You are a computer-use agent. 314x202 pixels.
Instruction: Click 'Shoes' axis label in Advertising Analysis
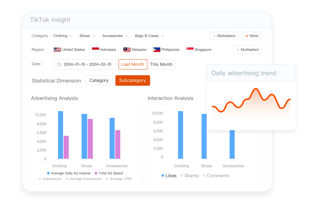coord(87,166)
